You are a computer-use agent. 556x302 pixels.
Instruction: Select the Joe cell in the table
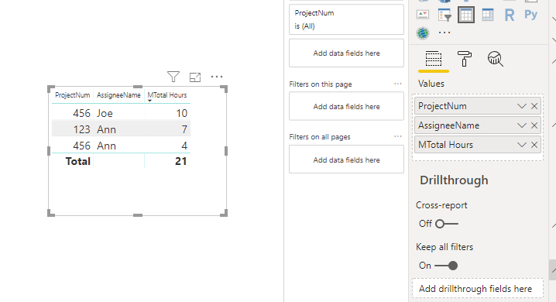(x=105, y=113)
